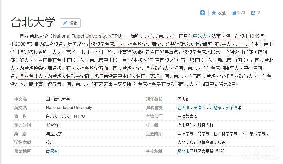This screenshot has width=283, height=164.
Task: Click the 收藏 label
Action: pos(222,13)
